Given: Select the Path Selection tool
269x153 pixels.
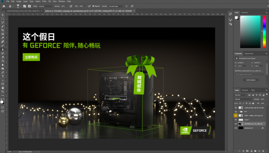Looking at the screenshot, I should click(3, 80).
